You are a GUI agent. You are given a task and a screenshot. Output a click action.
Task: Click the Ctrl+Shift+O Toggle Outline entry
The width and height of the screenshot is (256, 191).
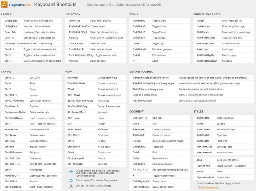159,26
